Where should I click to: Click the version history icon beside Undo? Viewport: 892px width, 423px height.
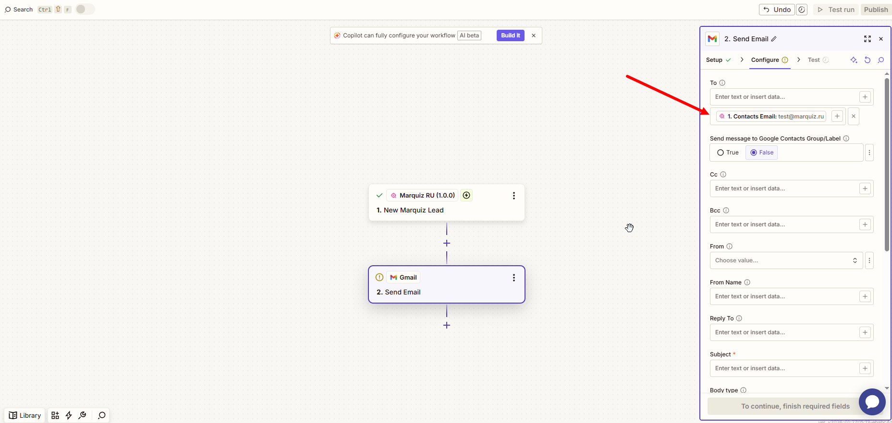click(802, 10)
